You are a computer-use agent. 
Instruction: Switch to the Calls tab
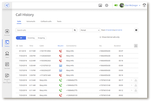click(x=19, y=22)
